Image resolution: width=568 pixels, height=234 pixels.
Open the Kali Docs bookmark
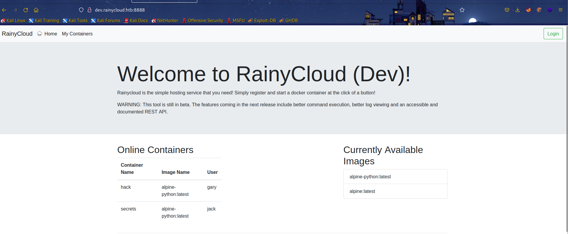coord(136,21)
